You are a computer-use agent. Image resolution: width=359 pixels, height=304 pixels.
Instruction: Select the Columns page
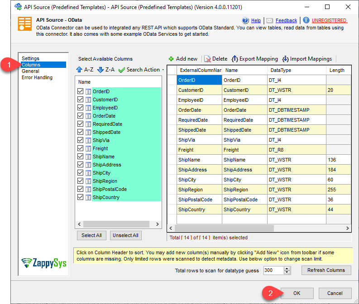pyautogui.click(x=43, y=65)
